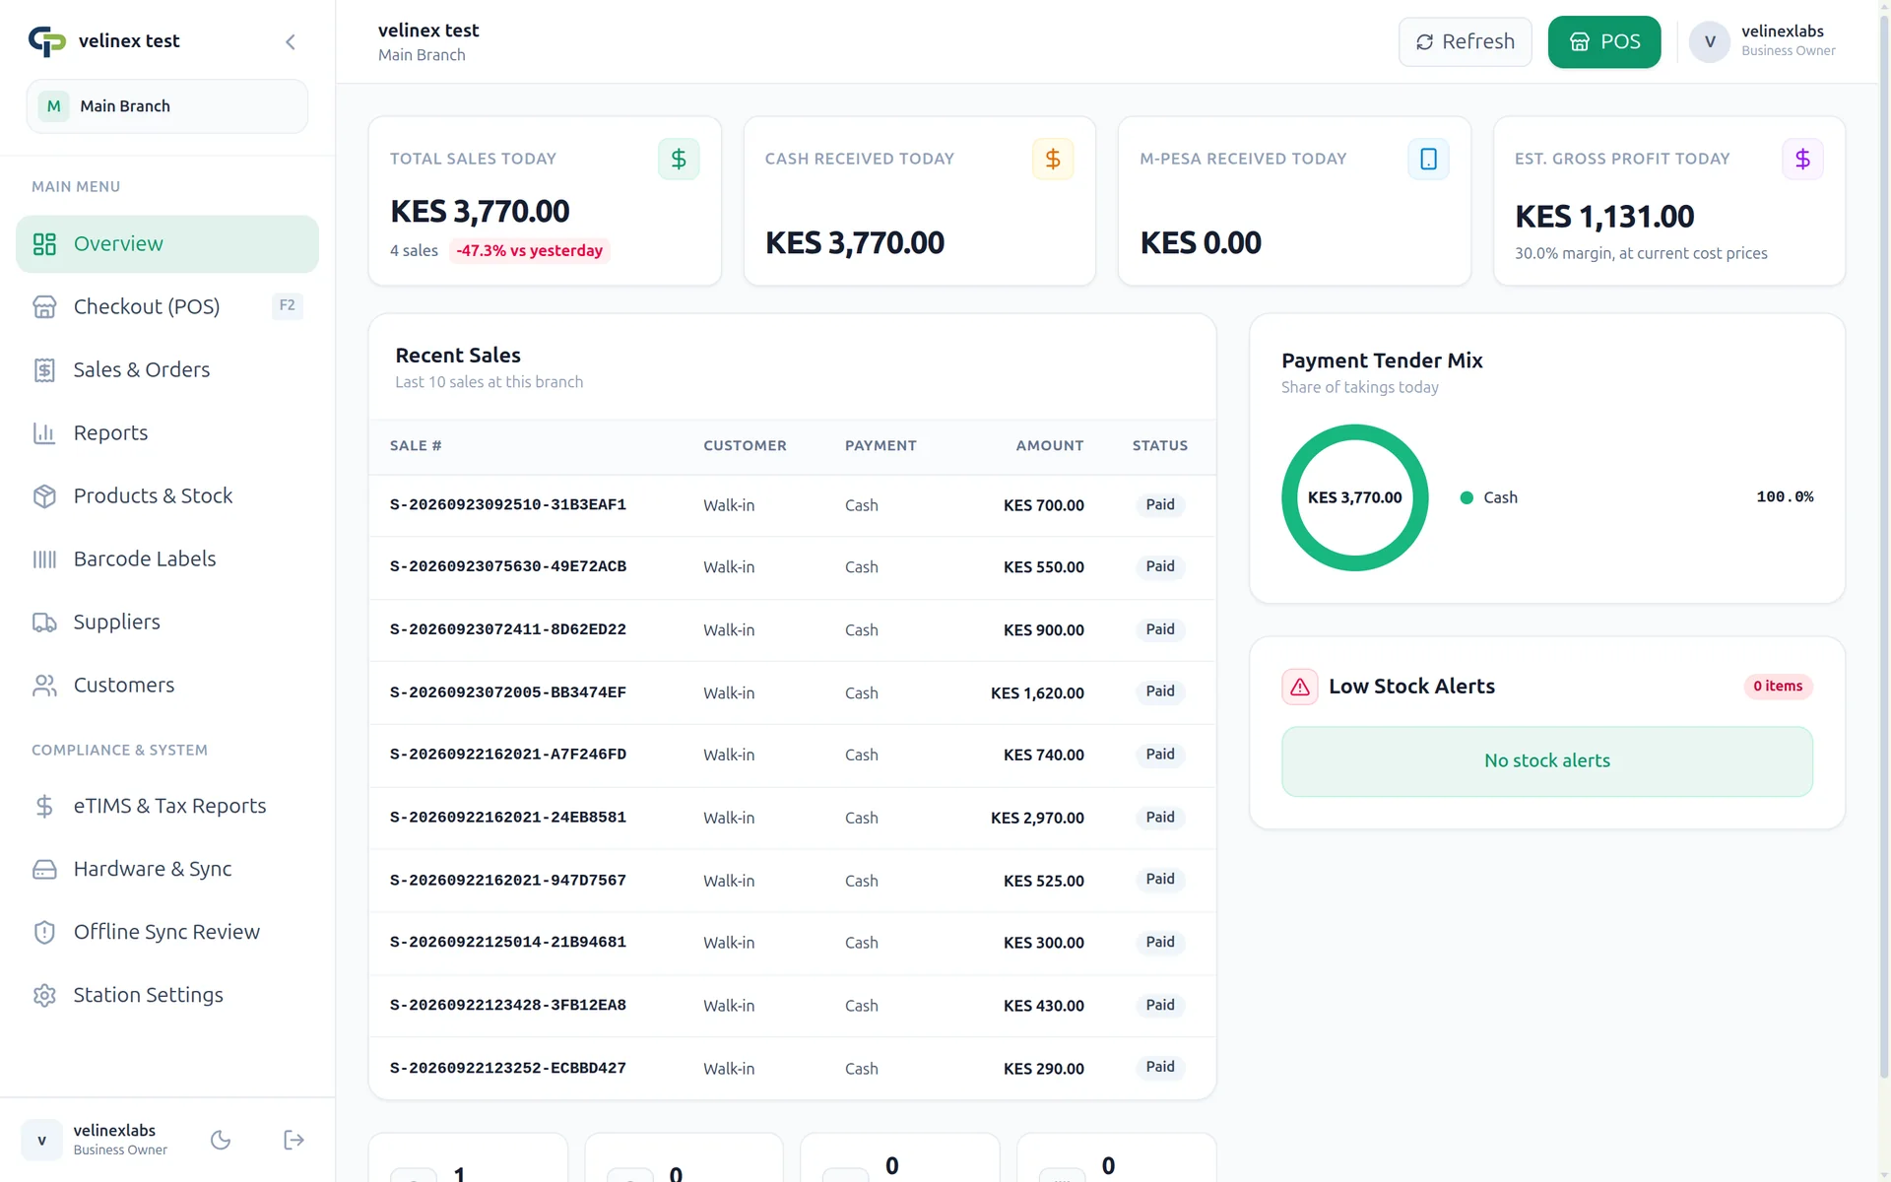Image resolution: width=1891 pixels, height=1182 pixels.
Task: Click the No stock alerts banner
Action: tap(1547, 761)
